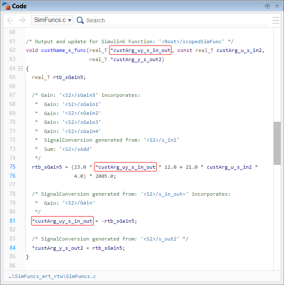
Task: Click the vertical scrollbar thumb
Action: coord(277,143)
